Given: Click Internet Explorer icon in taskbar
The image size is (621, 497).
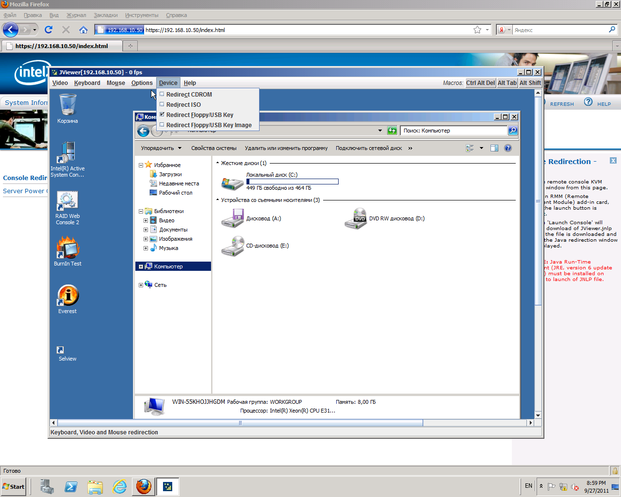Looking at the screenshot, I should coord(119,486).
